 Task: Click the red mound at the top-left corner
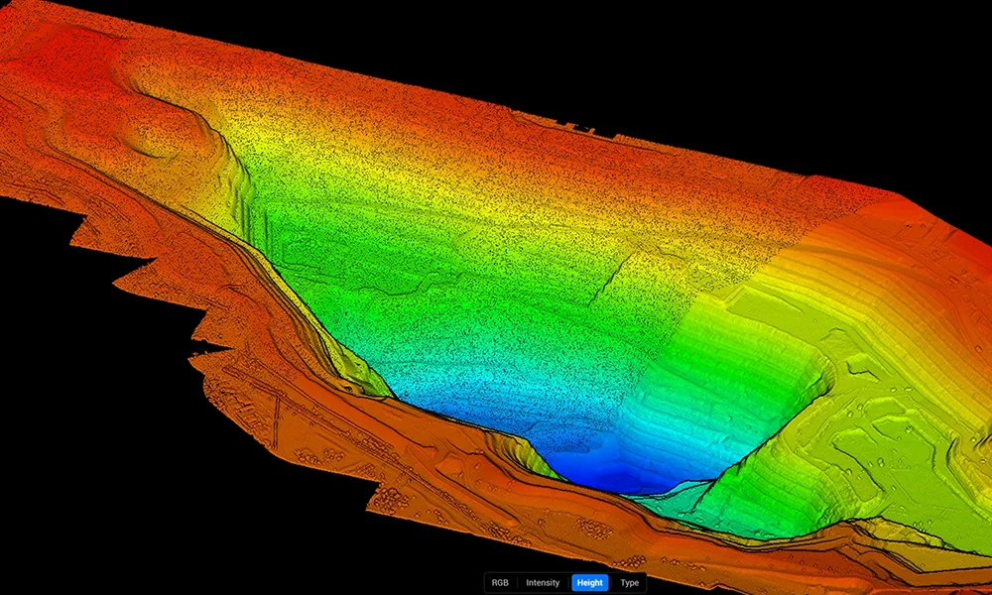(60, 59)
